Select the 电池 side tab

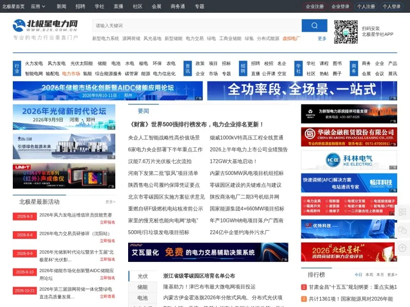pos(142,298)
